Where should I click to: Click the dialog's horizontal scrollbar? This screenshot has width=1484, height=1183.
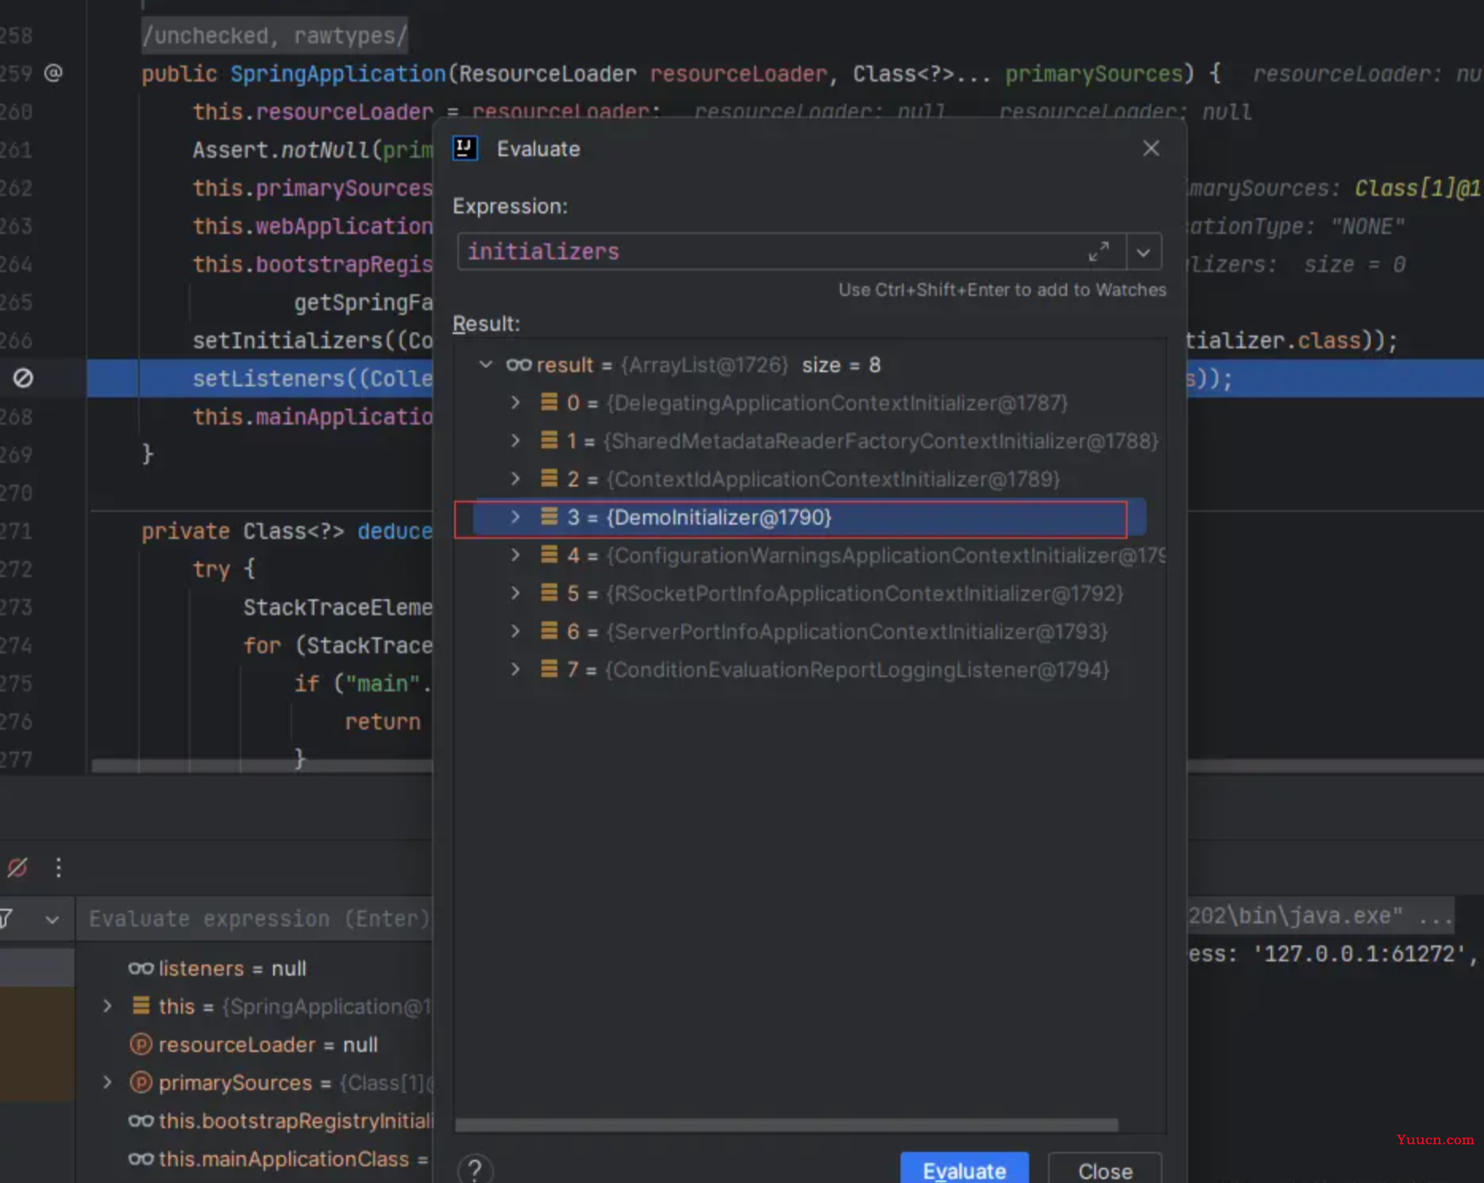(x=786, y=1125)
